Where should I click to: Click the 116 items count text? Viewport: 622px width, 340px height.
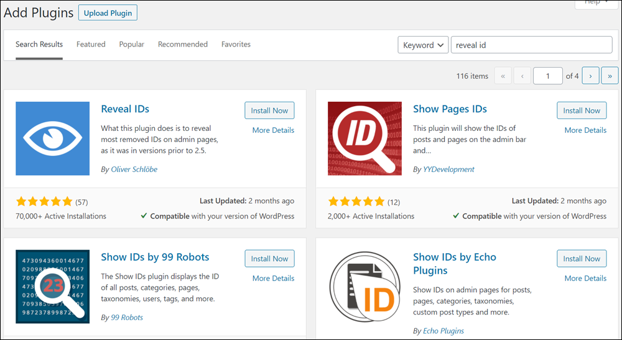(x=472, y=76)
